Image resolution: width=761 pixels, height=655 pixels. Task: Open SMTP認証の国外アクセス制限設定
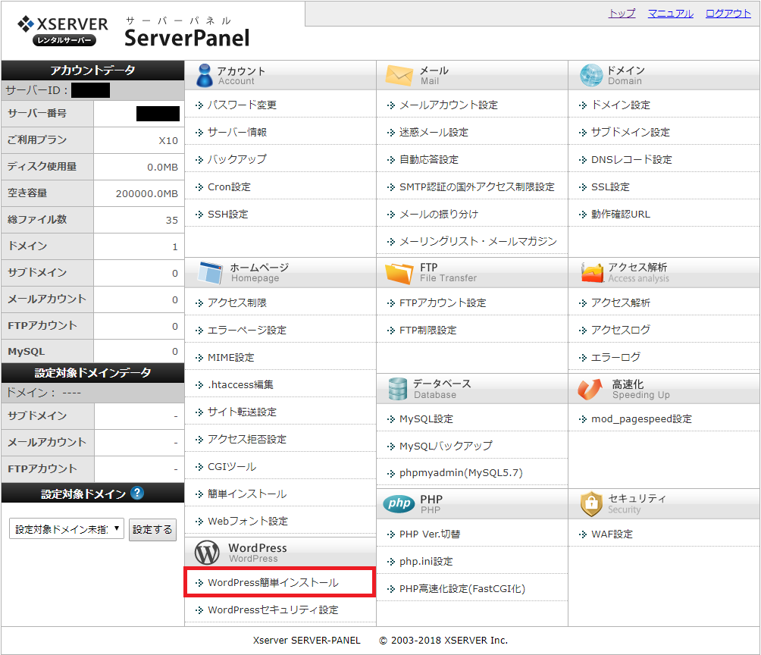click(477, 187)
